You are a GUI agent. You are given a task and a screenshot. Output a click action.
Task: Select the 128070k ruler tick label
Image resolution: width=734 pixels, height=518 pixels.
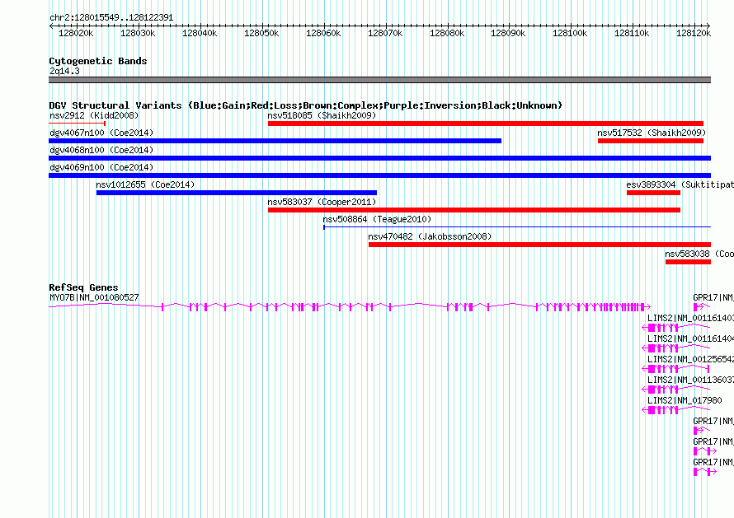click(385, 33)
